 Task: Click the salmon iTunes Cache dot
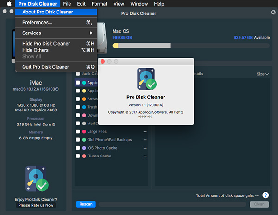tap(84, 156)
